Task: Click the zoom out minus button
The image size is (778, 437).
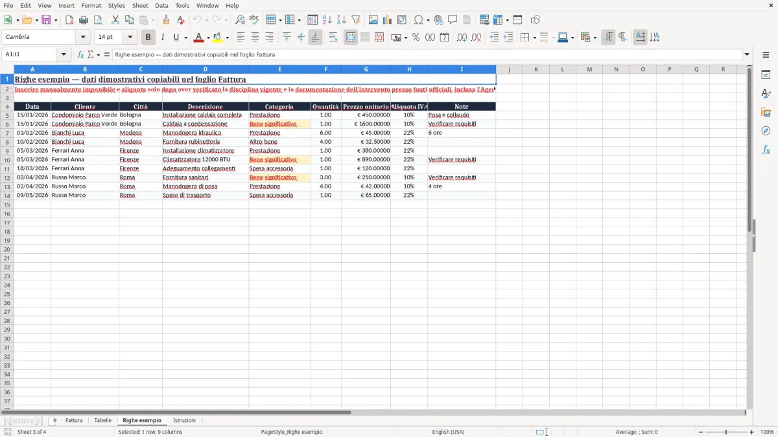Action: tap(700, 432)
